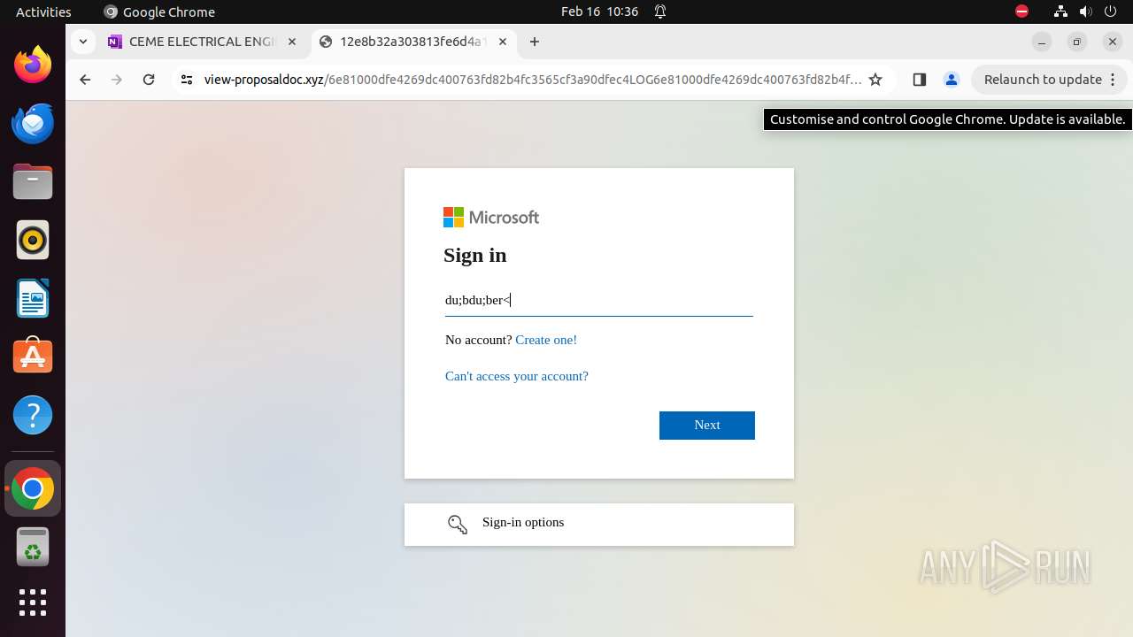This screenshot has height=637, width=1133.
Task: Open the volume icon in system tray
Action: pyautogui.click(x=1086, y=12)
